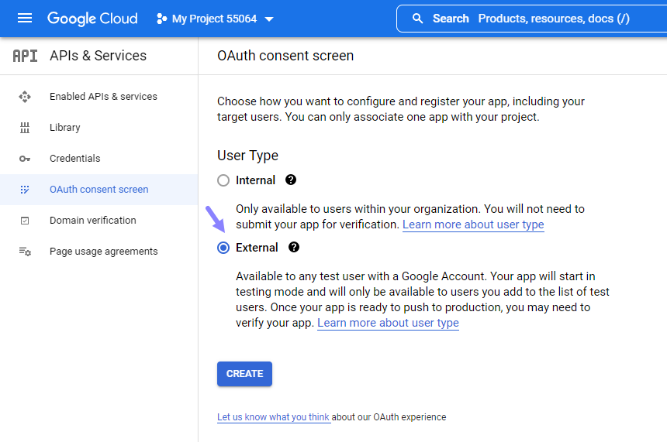
Task: Select the External user type radio button
Action: tap(223, 248)
